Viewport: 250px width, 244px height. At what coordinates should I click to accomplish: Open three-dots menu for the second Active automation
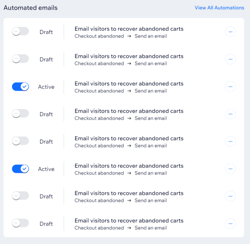tap(230, 169)
